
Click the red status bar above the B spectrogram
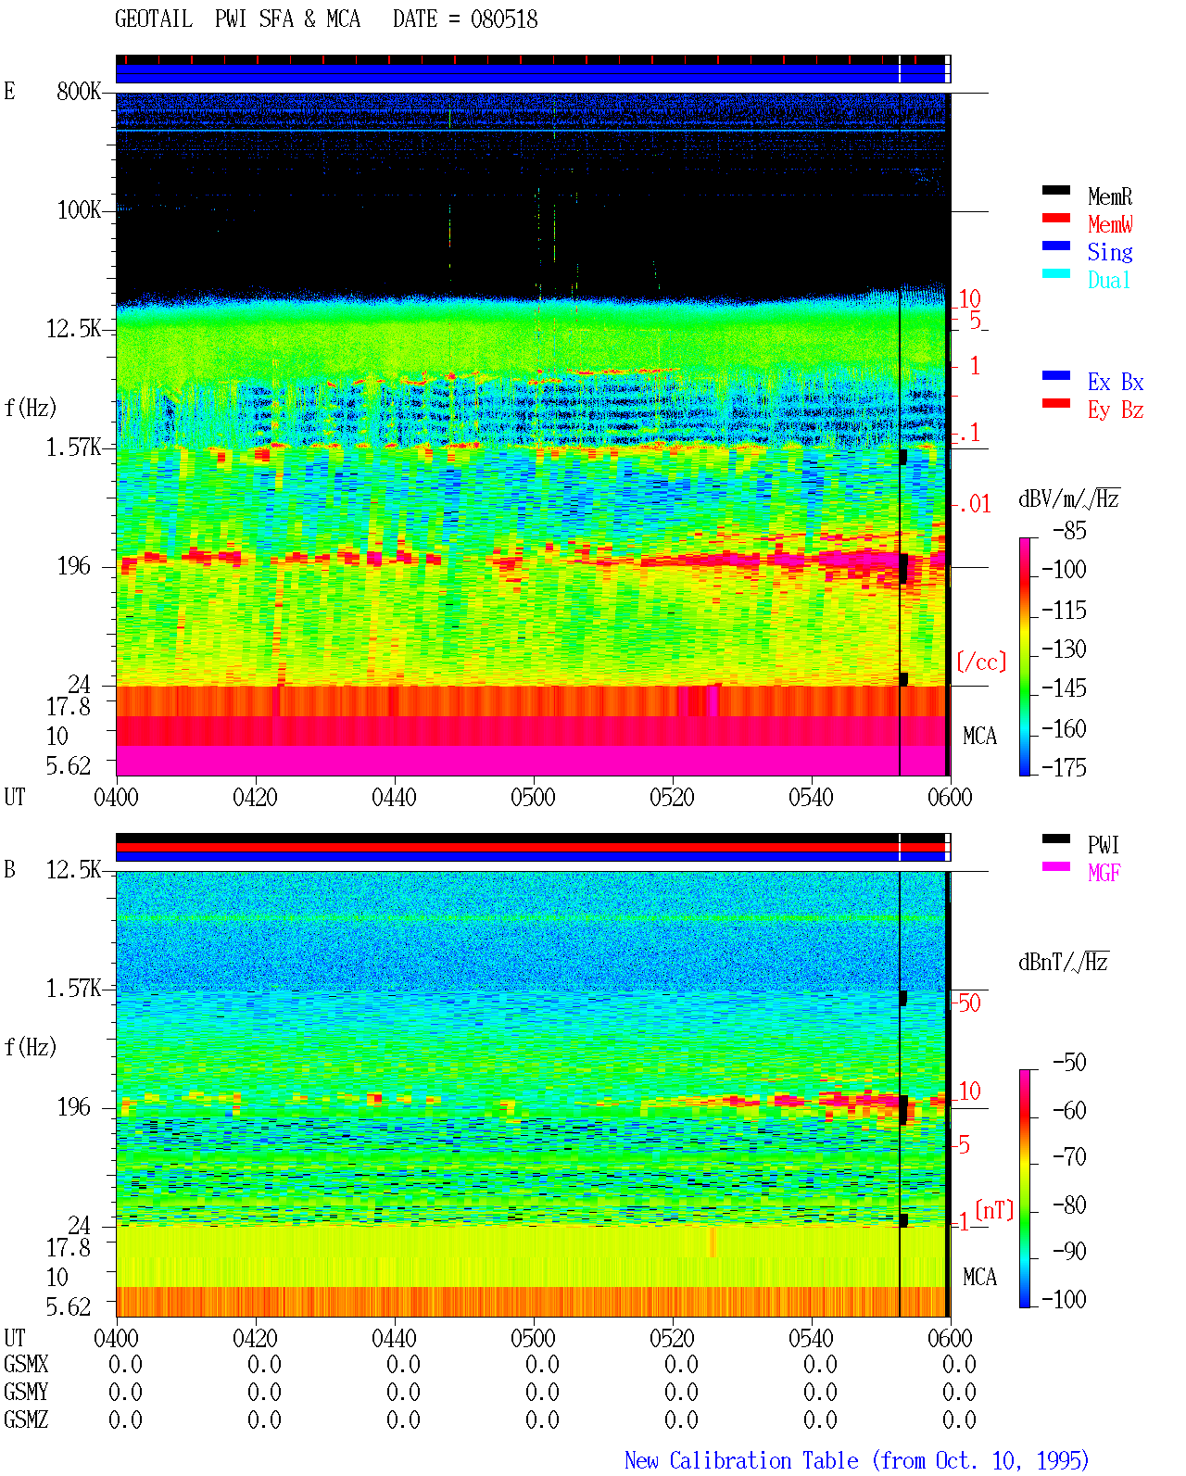pyautogui.click(x=530, y=847)
